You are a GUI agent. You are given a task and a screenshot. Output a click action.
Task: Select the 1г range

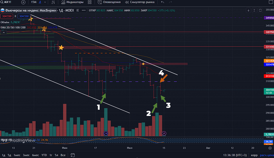click(x=51, y=155)
